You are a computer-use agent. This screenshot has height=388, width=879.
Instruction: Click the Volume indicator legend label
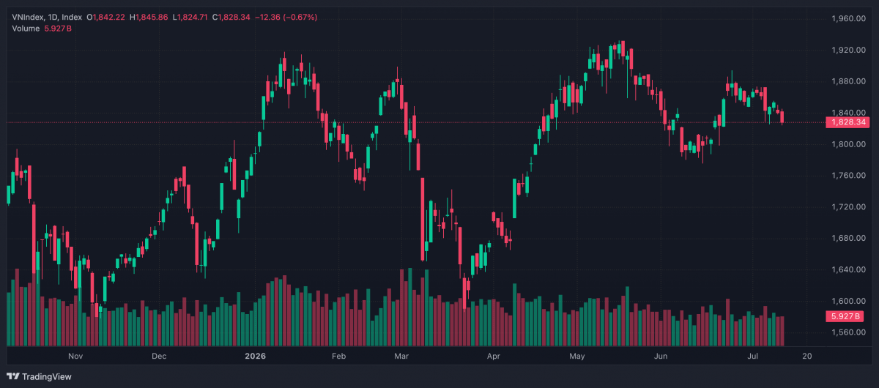[25, 28]
